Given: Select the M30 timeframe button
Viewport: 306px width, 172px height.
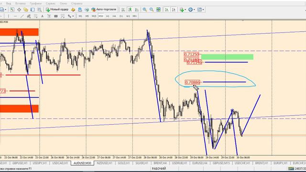Looking at the screenshot, I should pyautogui.click(x=101, y=16).
